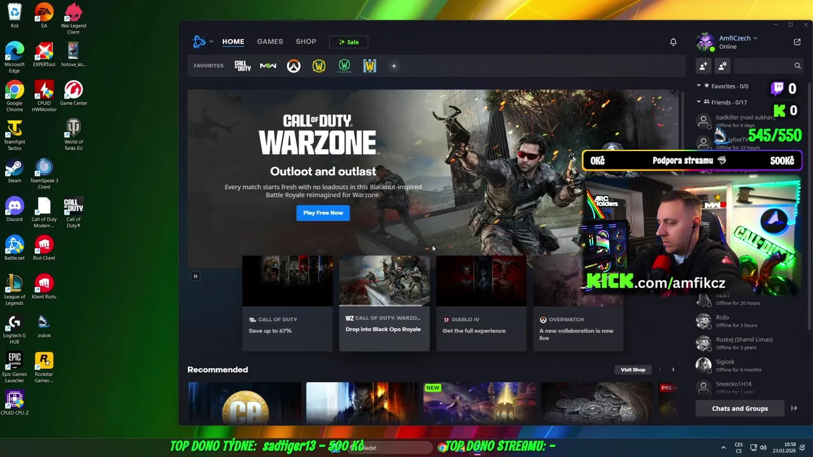Viewport: 813px width, 457px height.
Task: Select the Modern Warfare II favorite icon
Action: [268, 66]
